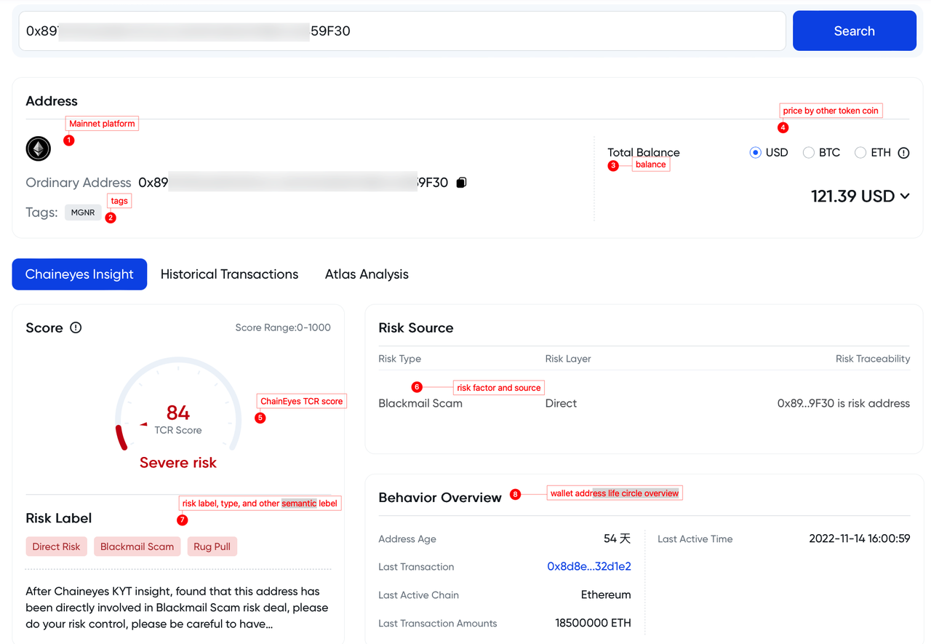Click the Ordinary Address label
Screen dimensions: 931x644
click(79, 183)
